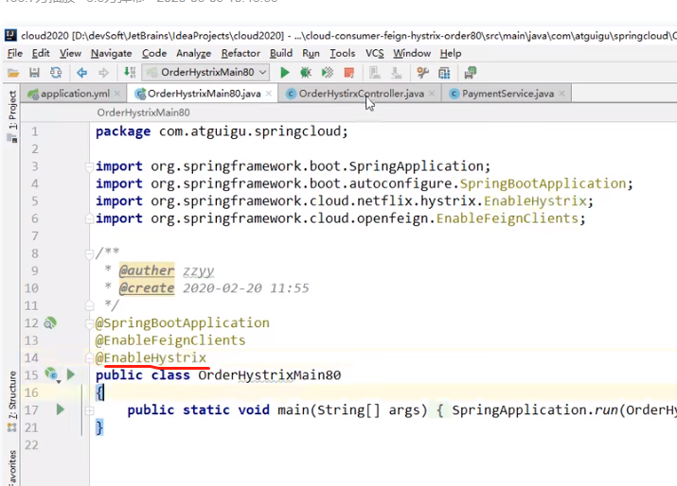Open the View menu
This screenshot has height=486, width=677.
(70, 54)
